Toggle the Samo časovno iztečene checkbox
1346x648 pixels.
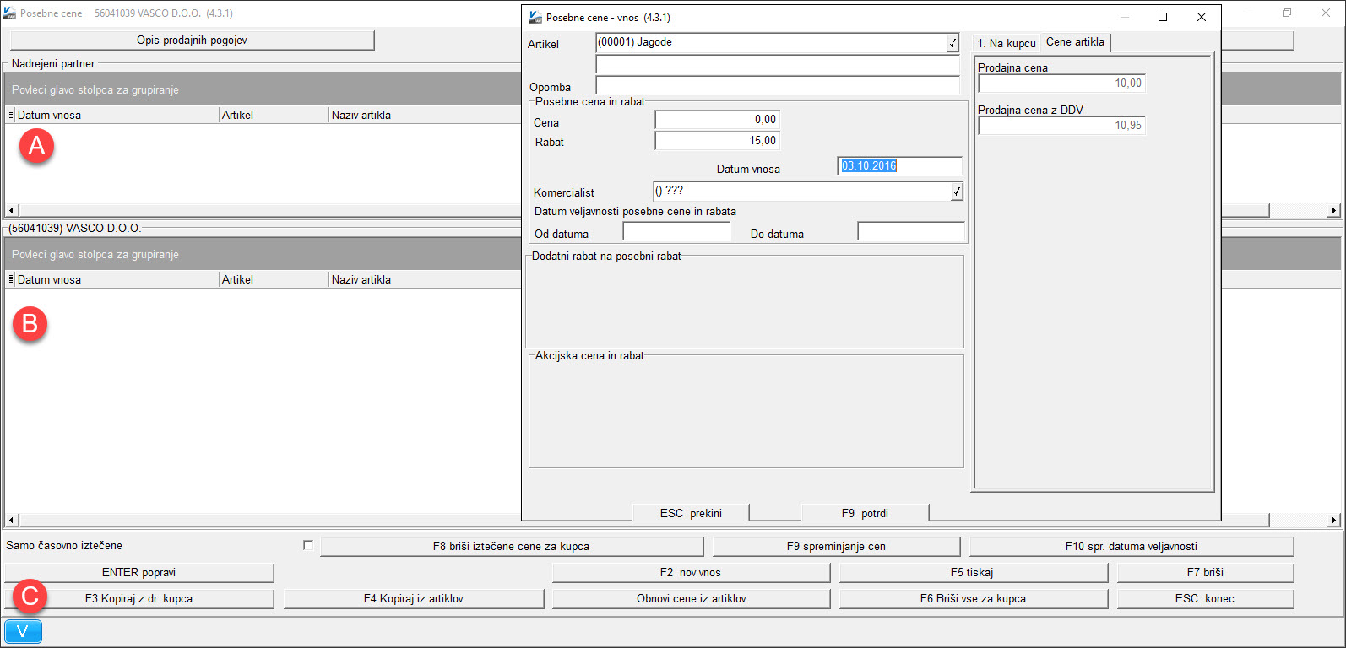point(308,545)
